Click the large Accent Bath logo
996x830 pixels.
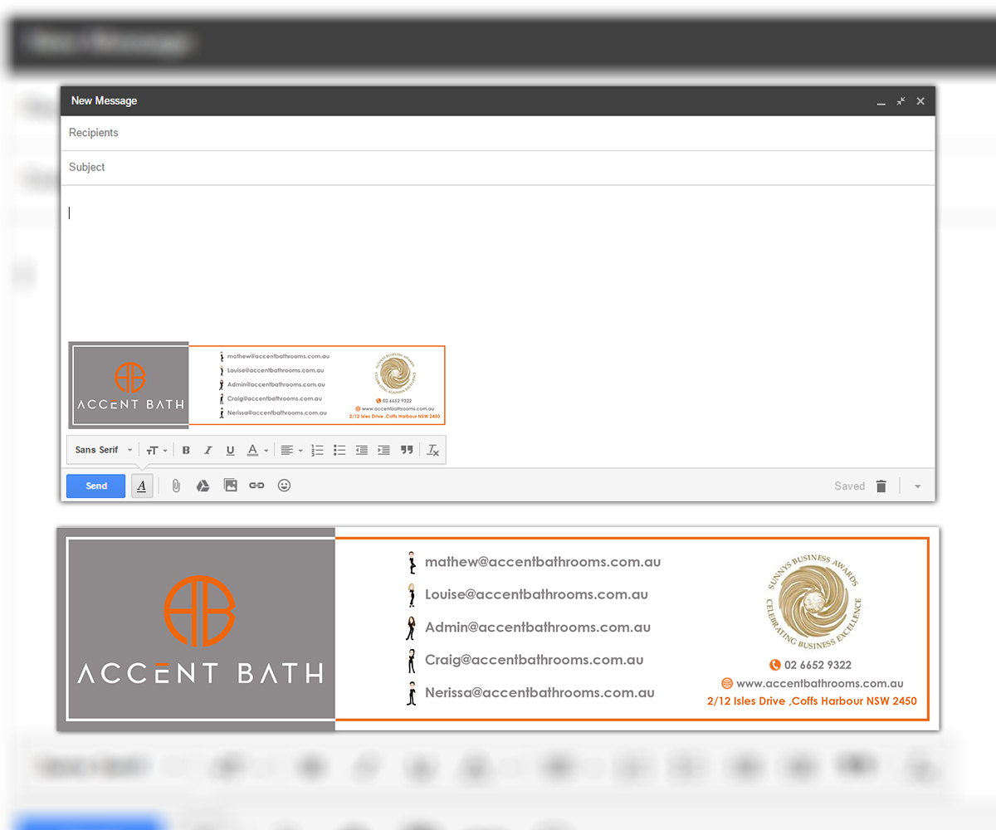(200, 629)
